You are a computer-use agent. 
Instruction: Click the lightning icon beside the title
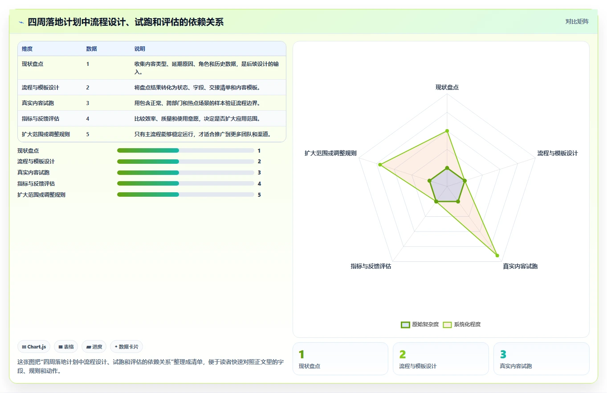(x=21, y=22)
